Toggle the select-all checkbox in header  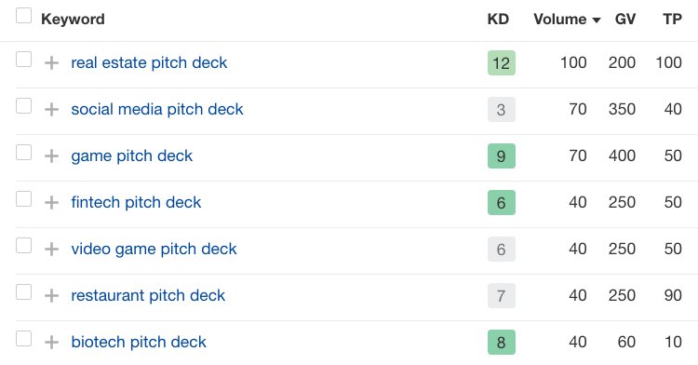click(x=23, y=16)
